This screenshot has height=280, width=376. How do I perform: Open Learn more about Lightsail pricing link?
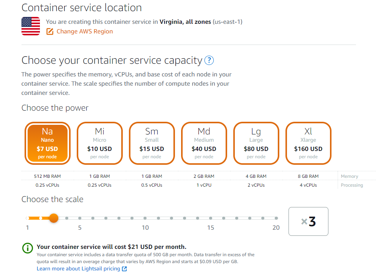pos(78,269)
